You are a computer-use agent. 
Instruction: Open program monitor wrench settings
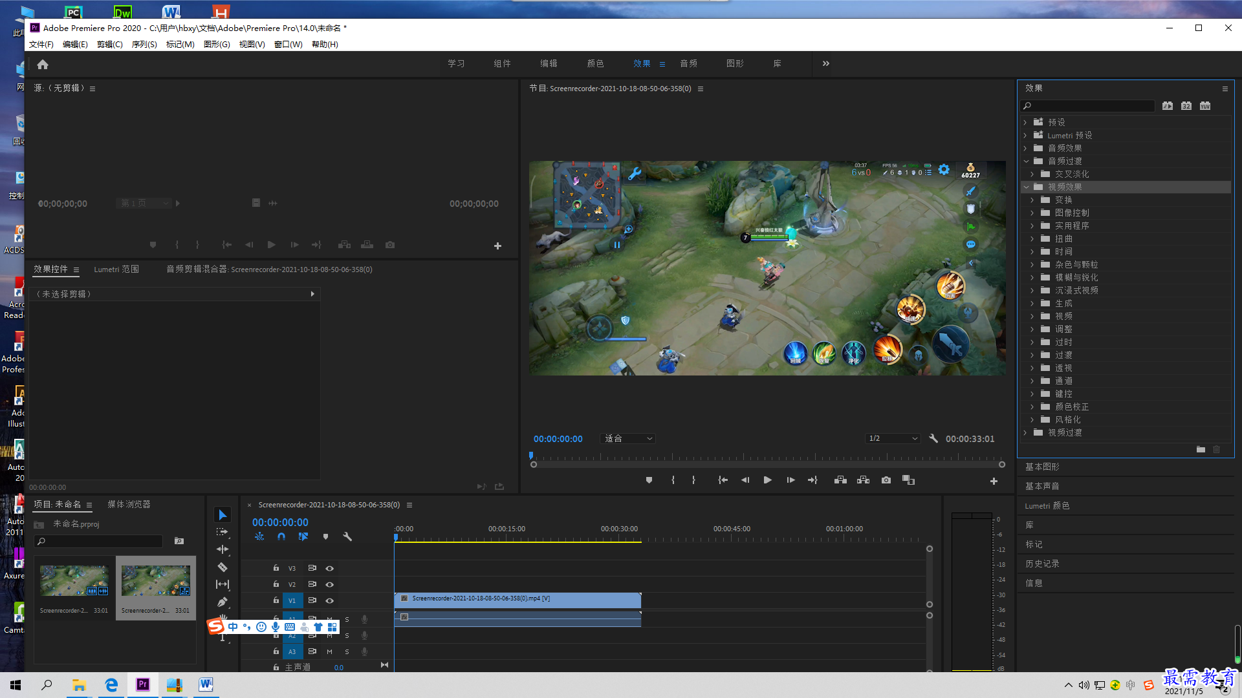[x=933, y=438]
